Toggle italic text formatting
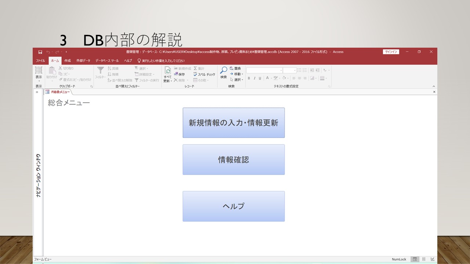Image resolution: width=470 pixels, height=264 pixels. pyautogui.click(x=254, y=78)
